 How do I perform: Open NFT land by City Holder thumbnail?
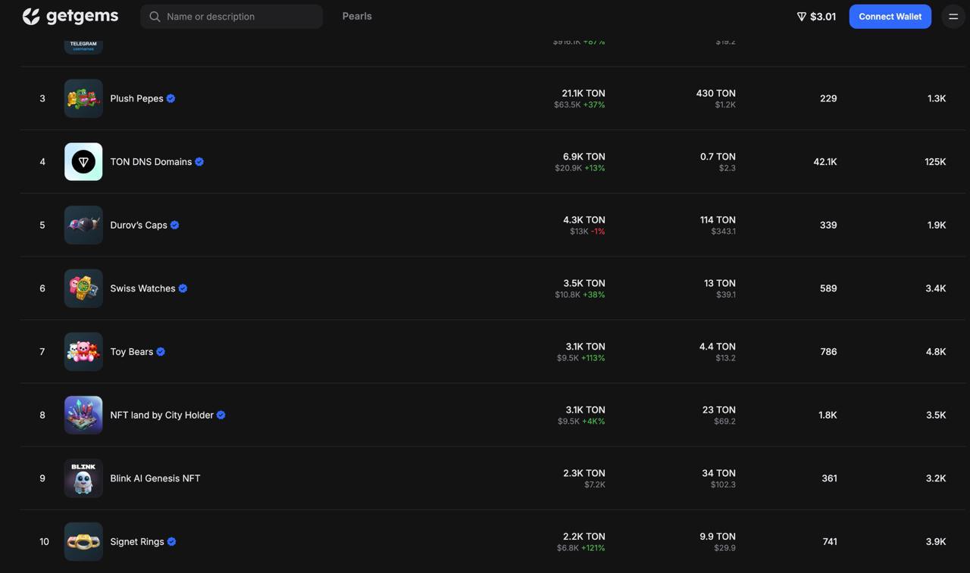click(x=83, y=415)
